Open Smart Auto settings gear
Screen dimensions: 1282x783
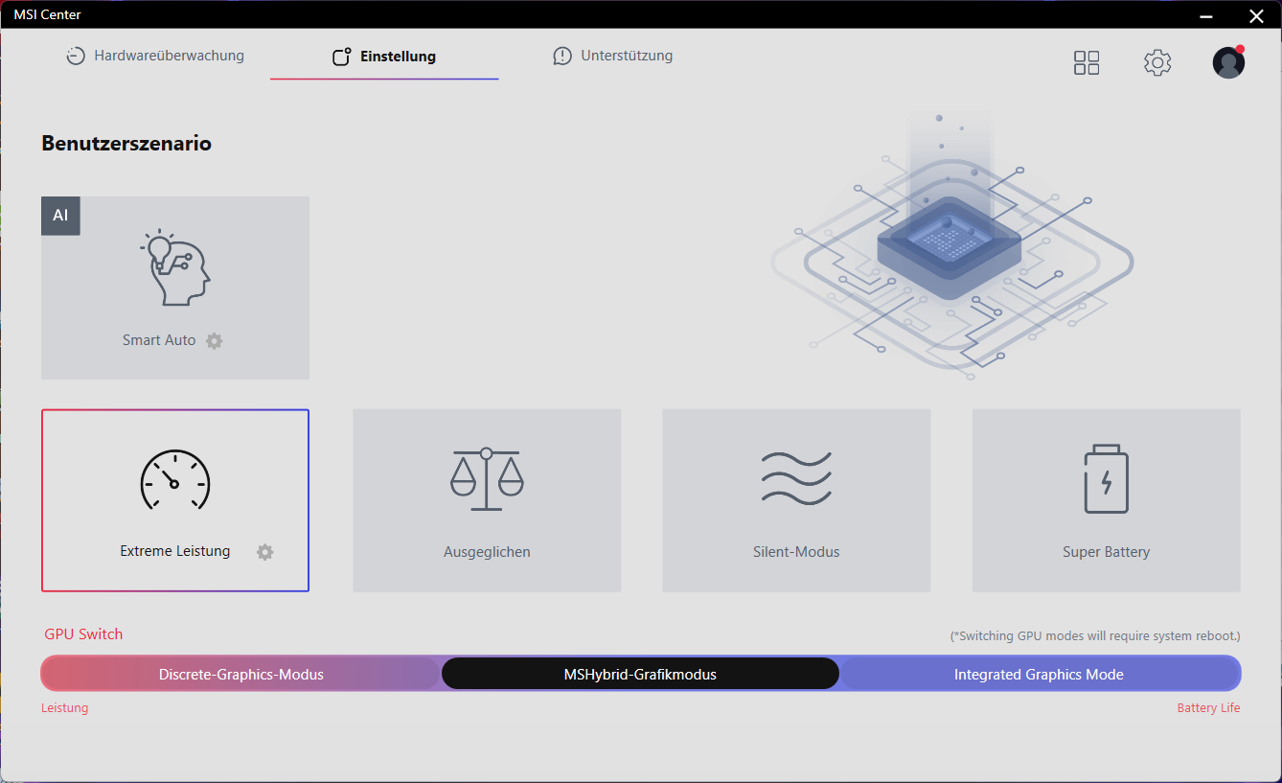215,340
